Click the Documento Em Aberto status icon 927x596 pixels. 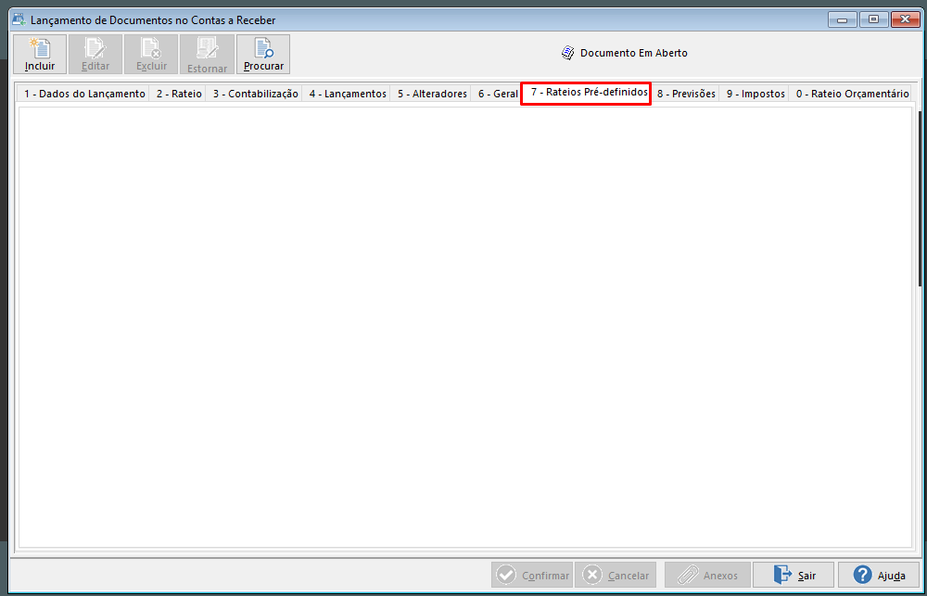point(568,53)
